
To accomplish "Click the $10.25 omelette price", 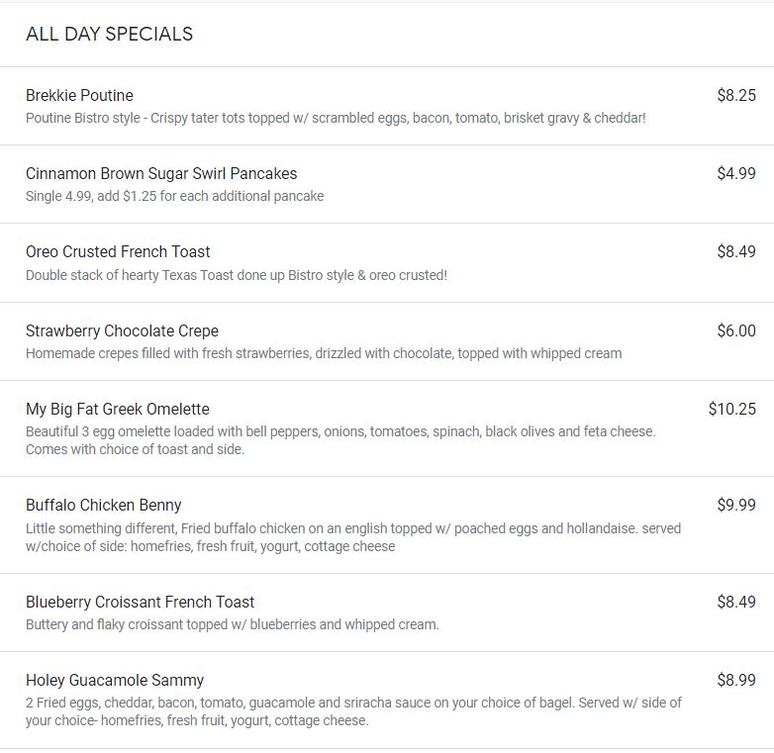I will pos(731,409).
